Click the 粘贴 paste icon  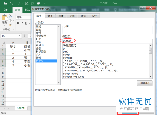pyautogui.click(x=5, y=17)
